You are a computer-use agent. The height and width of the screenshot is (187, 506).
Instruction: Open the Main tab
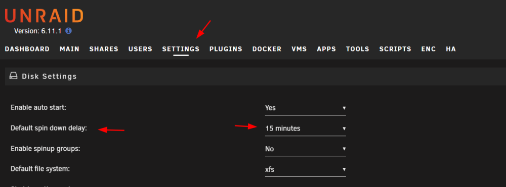[69, 49]
